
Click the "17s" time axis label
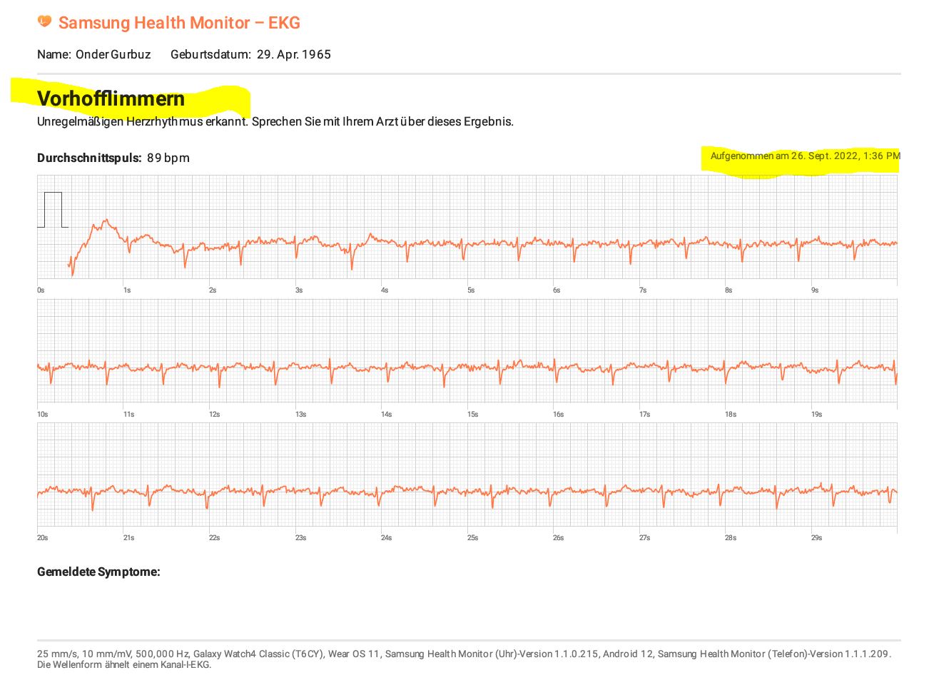tap(644, 414)
